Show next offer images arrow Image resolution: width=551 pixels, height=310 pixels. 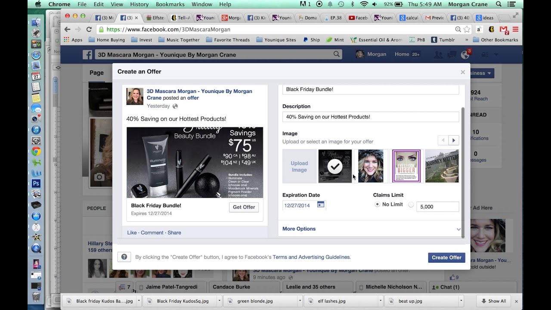tap(454, 140)
